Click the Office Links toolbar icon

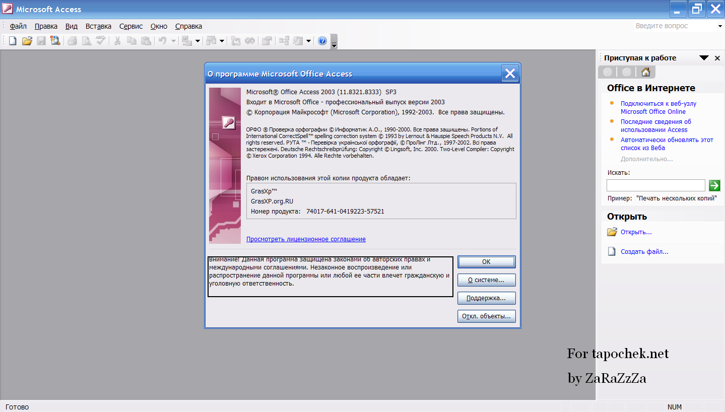187,41
